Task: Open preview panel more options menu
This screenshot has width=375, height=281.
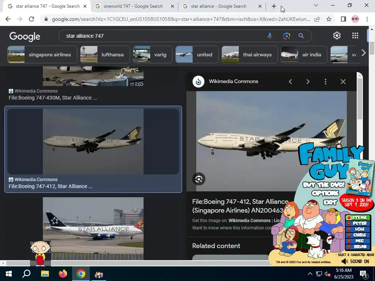Action: [326, 82]
